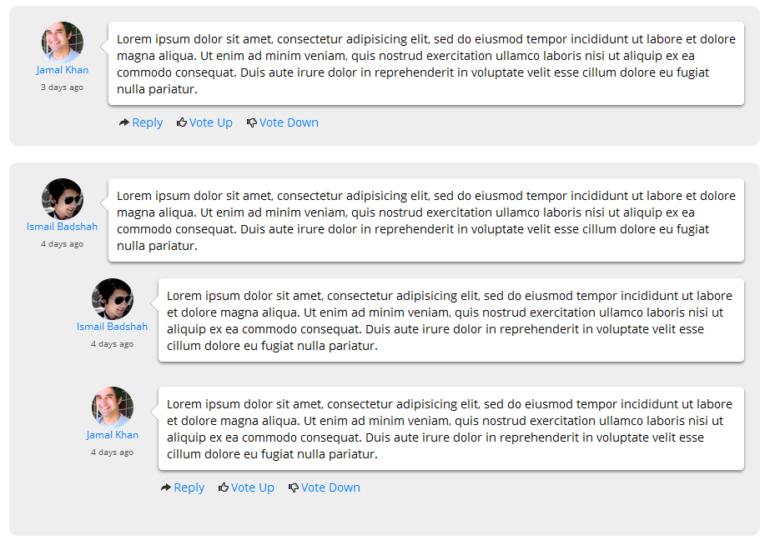Click '4 days ago' under top-level Ismail Badshah comment
This screenshot has width=770, height=545.
tap(63, 244)
